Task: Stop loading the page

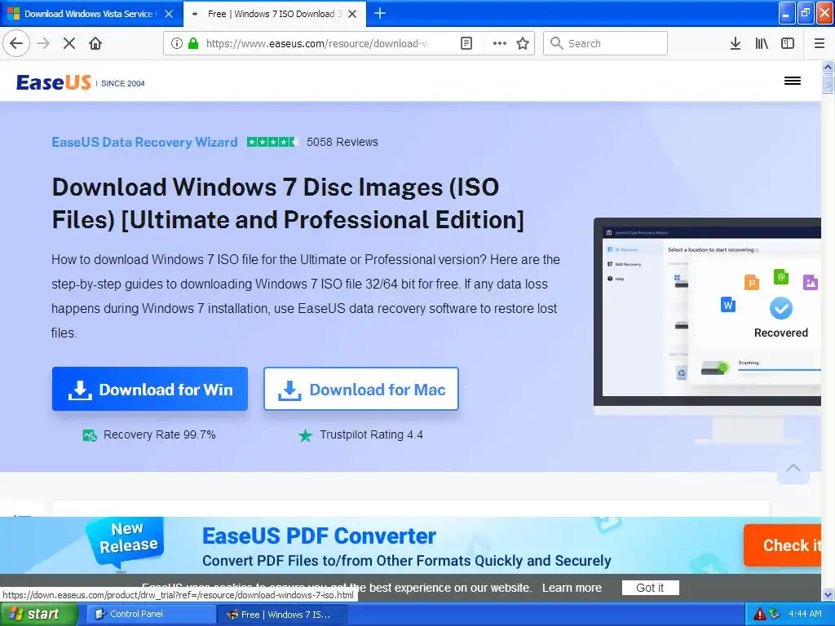Action: 68,43
